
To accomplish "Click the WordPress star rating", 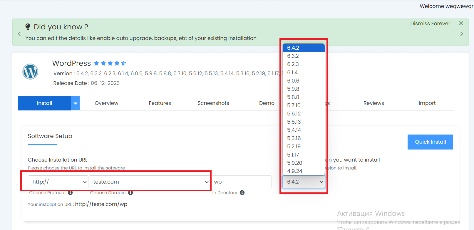I will pos(110,63).
